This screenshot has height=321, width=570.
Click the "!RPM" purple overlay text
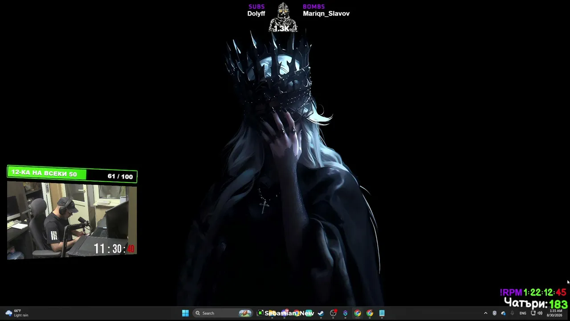point(511,292)
